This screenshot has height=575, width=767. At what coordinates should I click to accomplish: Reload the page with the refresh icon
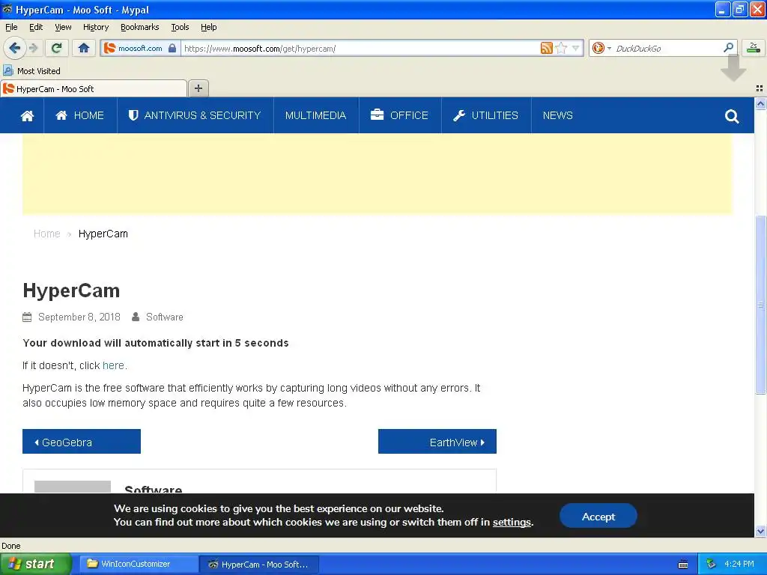[x=56, y=48]
